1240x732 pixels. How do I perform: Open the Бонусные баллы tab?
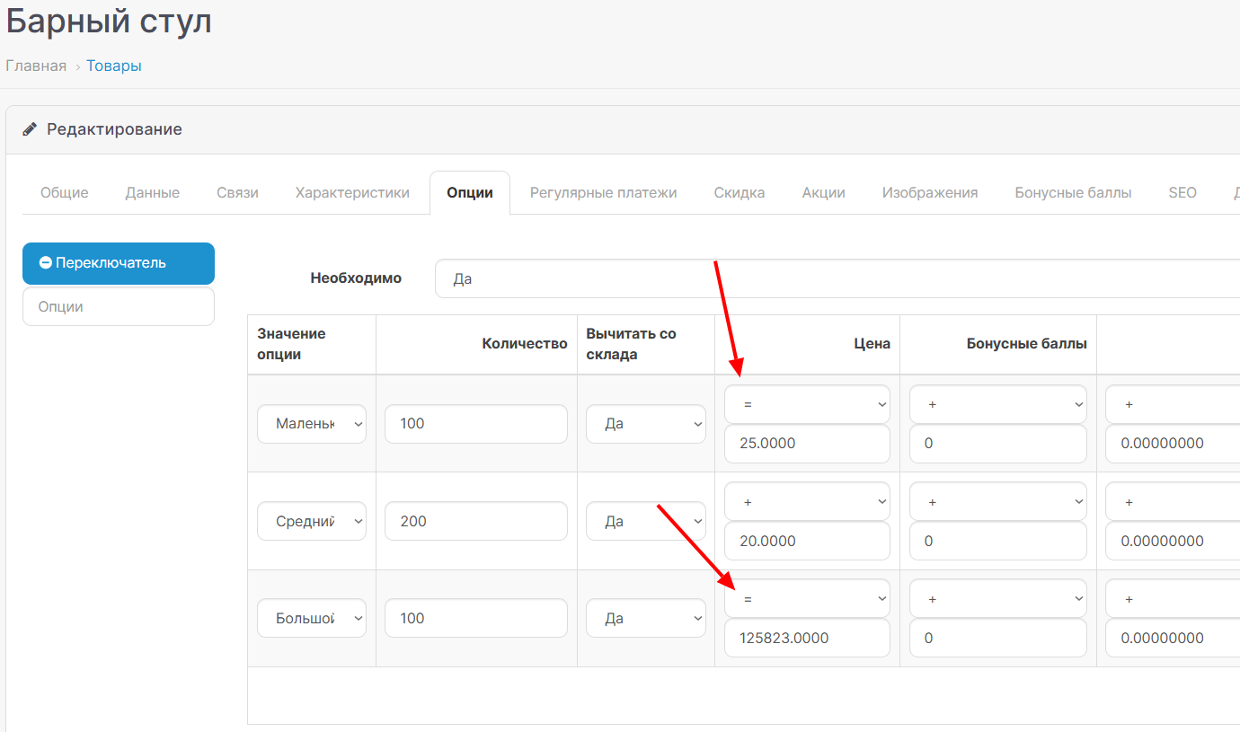click(1073, 192)
